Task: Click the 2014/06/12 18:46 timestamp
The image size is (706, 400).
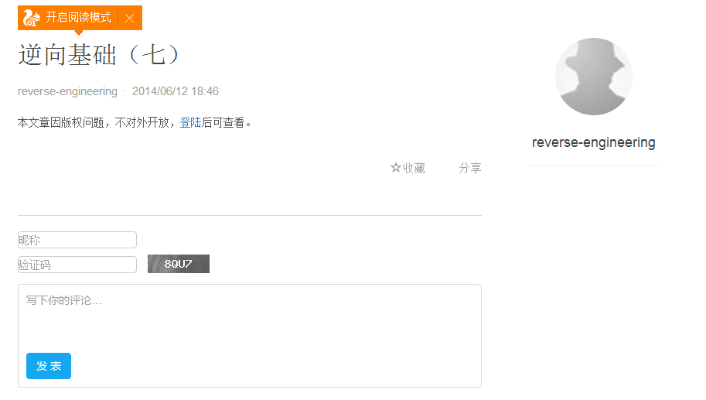Action: 176,91
